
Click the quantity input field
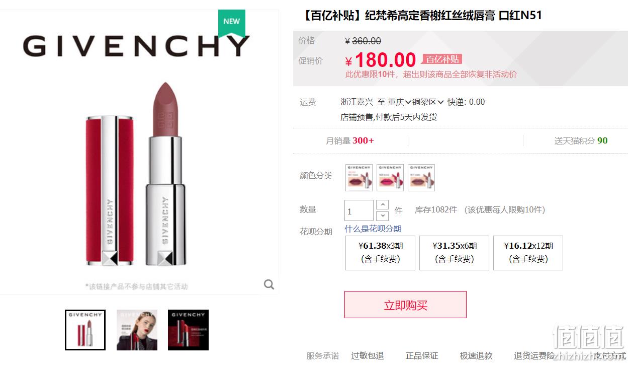click(x=359, y=210)
